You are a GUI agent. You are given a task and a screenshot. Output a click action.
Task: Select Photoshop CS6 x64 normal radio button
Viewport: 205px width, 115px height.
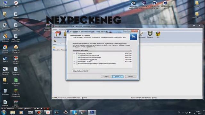tap(79, 55)
